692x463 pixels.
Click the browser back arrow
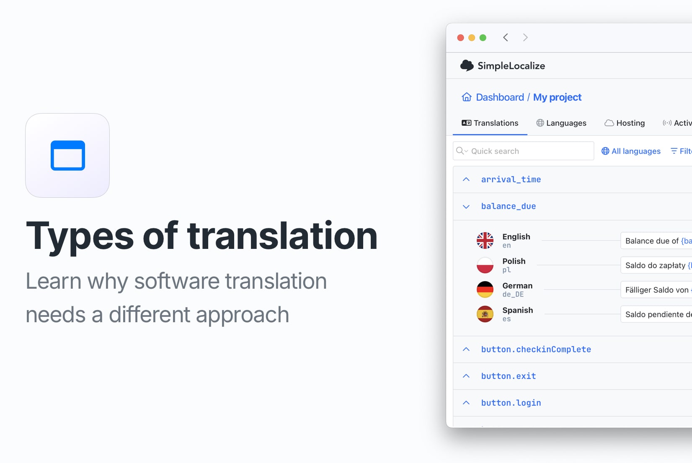[x=506, y=38]
